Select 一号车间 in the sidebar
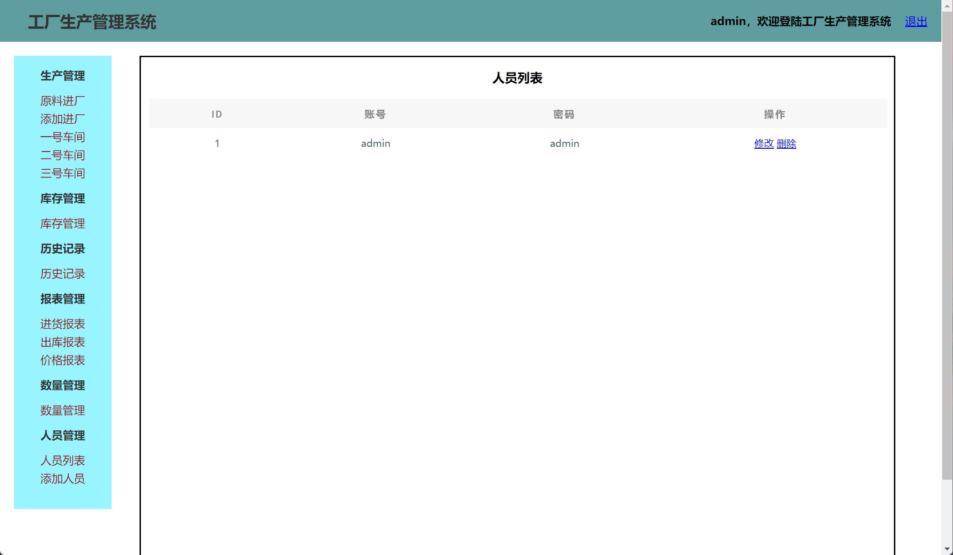The image size is (953, 555). click(x=62, y=137)
